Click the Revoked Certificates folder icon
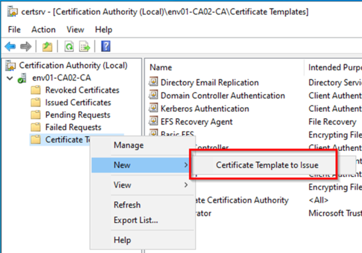This screenshot has width=362, height=253. click(36, 90)
